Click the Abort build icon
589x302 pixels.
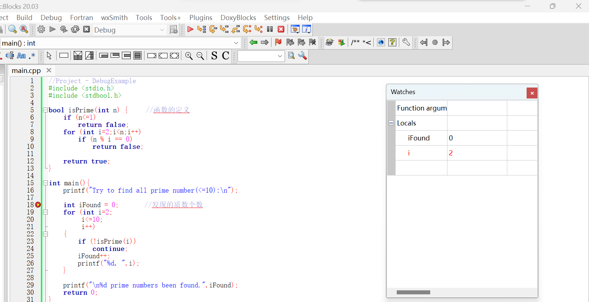coord(86,29)
